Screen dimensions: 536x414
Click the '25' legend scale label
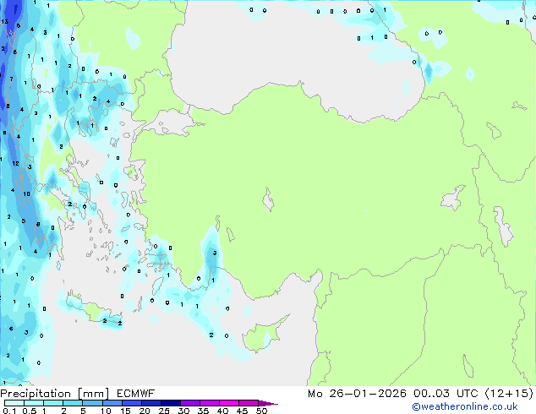coord(164,411)
